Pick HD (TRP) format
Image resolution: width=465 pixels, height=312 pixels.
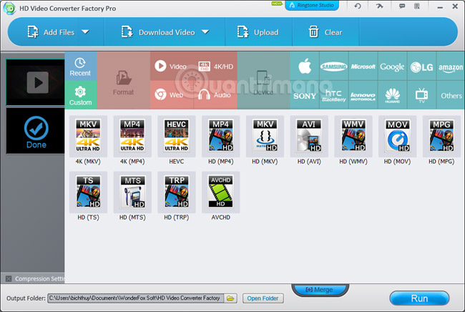coord(177,192)
